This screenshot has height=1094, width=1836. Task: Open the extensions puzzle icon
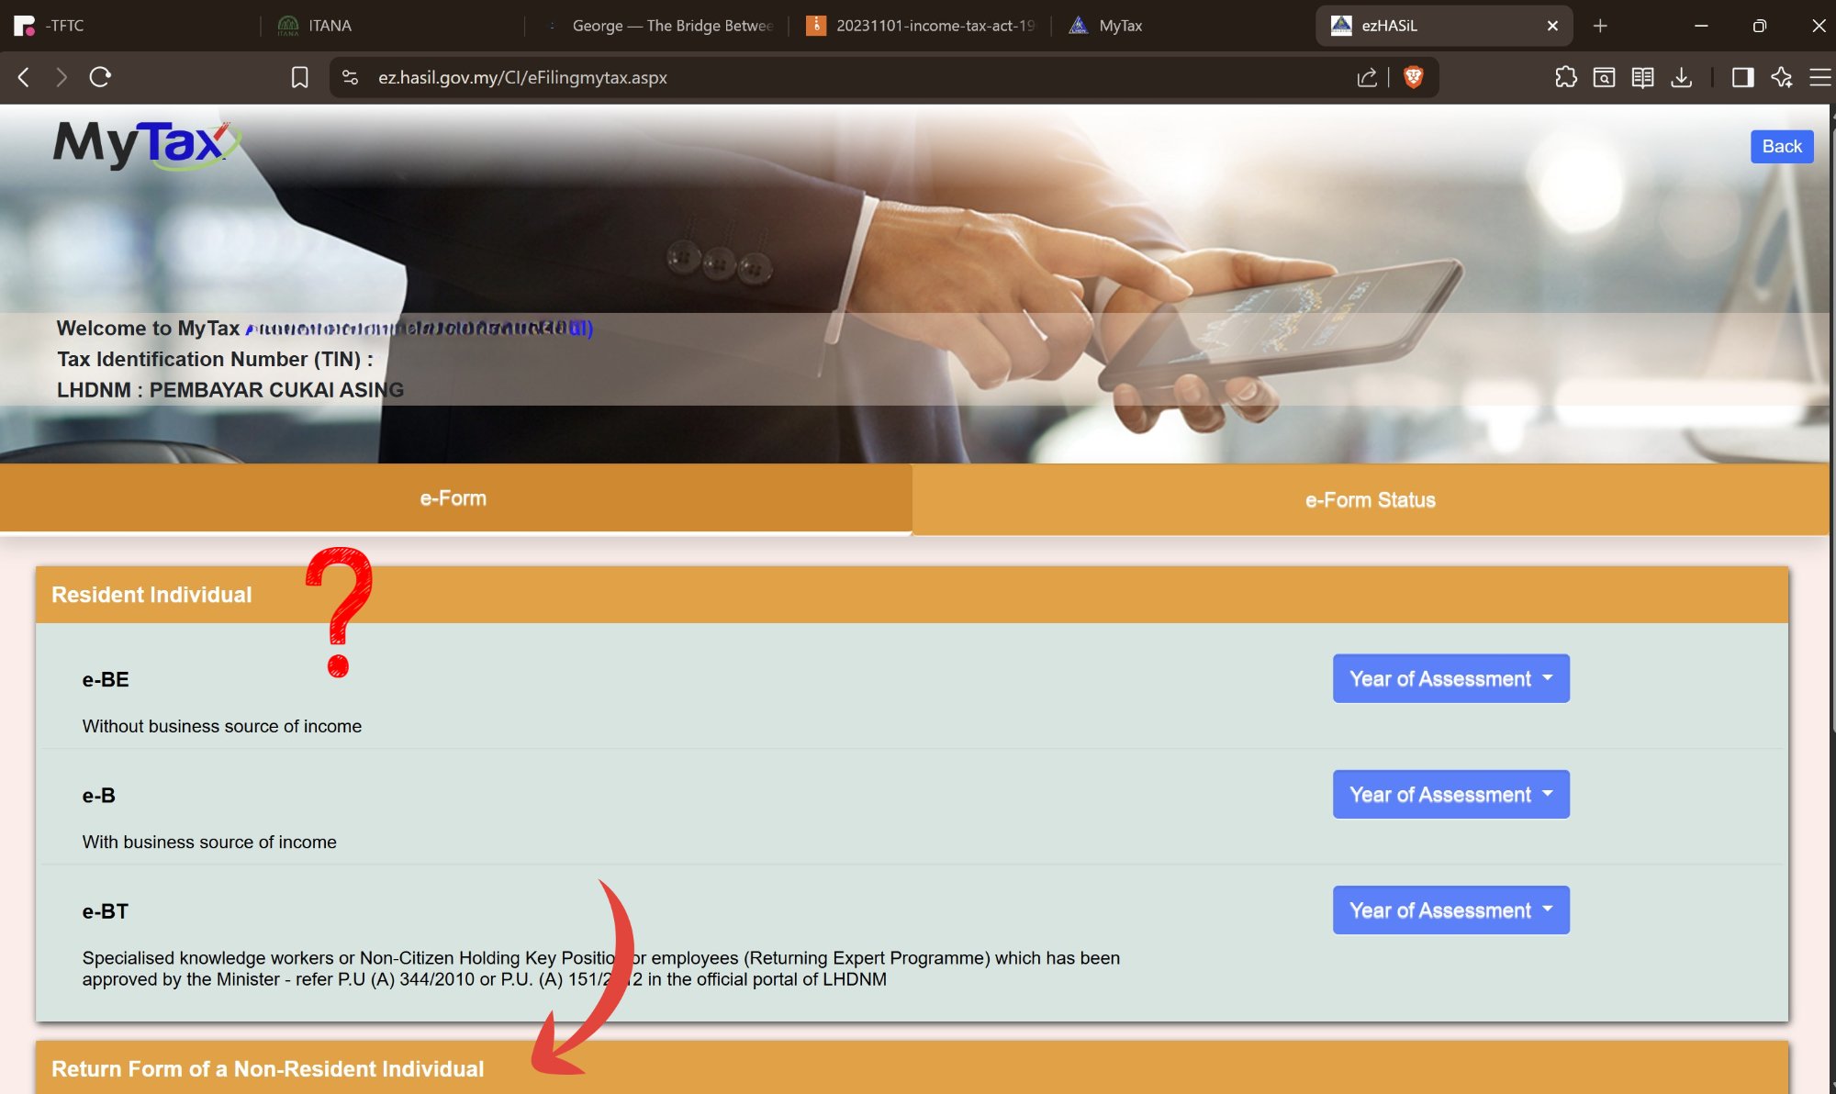click(x=1566, y=77)
